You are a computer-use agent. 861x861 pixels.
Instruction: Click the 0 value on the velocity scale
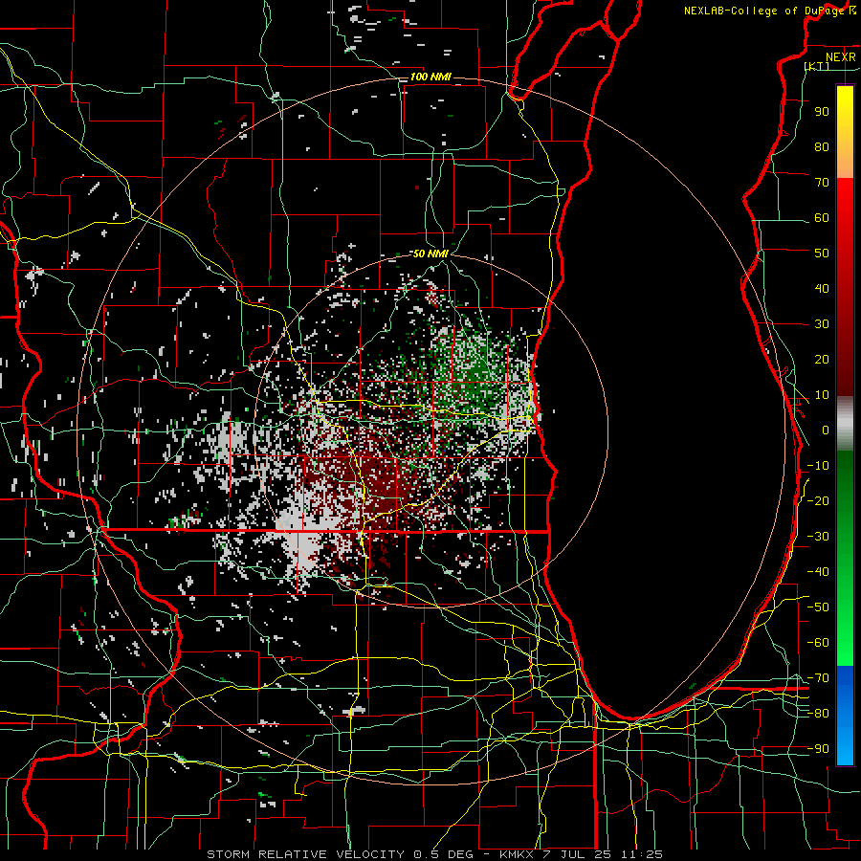click(826, 430)
